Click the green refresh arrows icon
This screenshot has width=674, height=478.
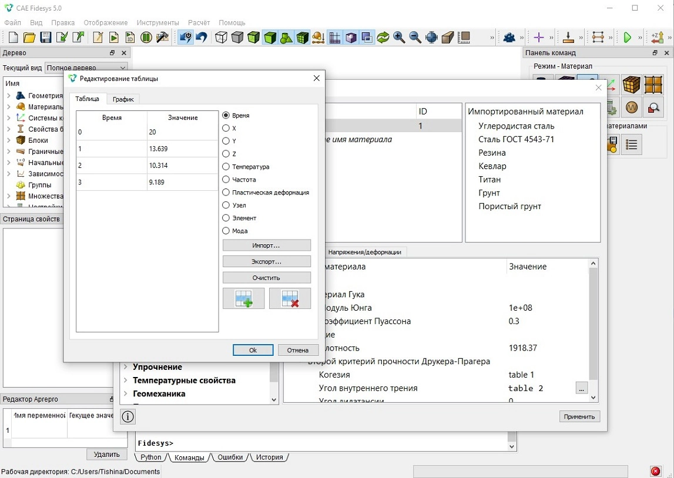(x=383, y=38)
